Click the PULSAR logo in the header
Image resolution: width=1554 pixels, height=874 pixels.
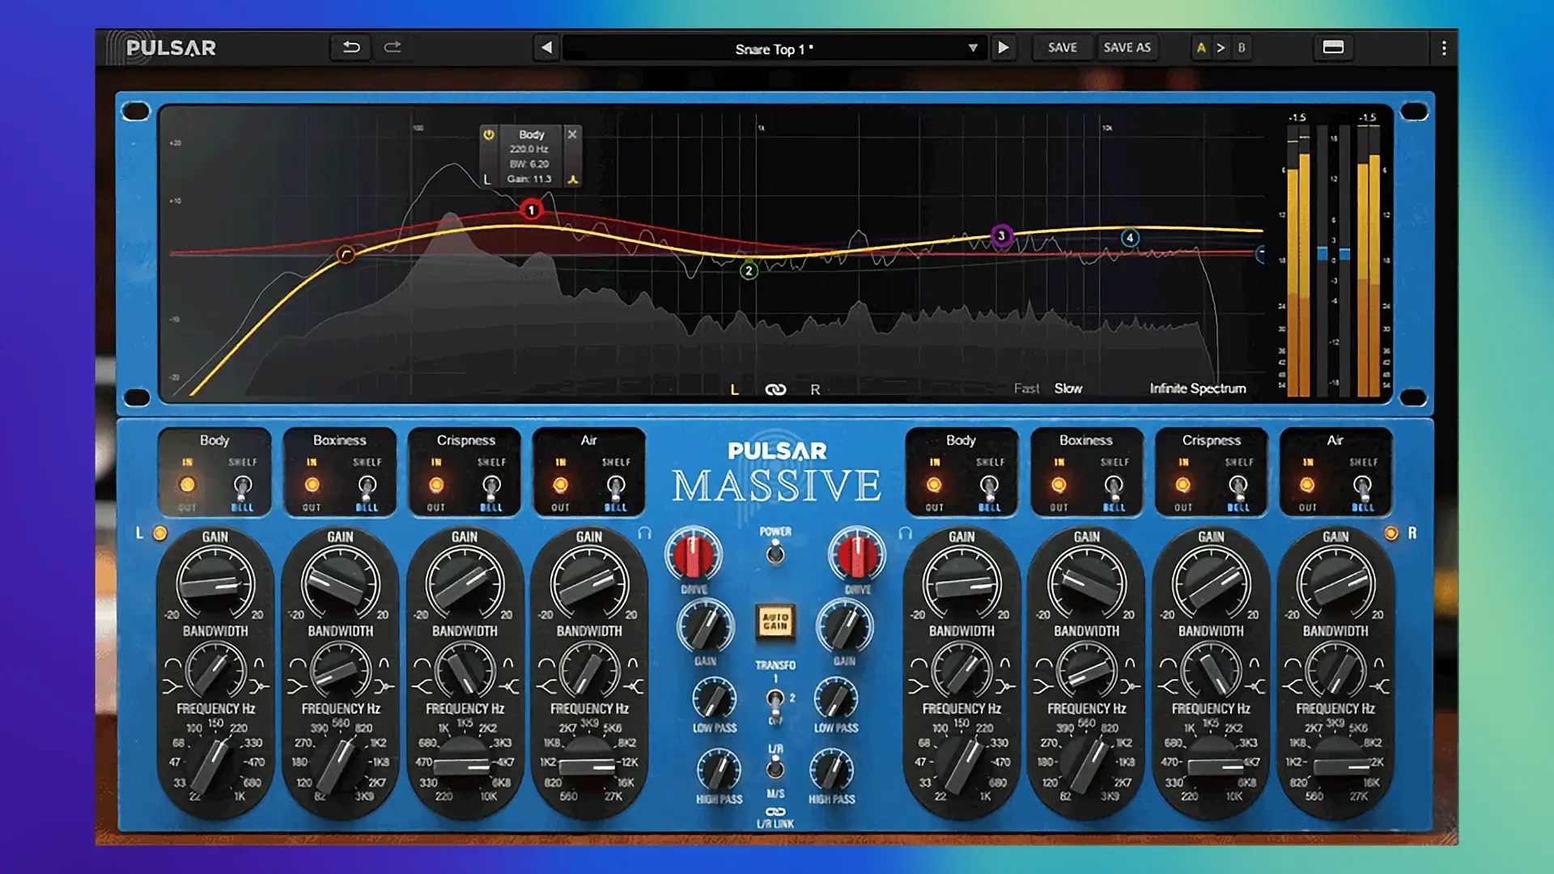171,48
